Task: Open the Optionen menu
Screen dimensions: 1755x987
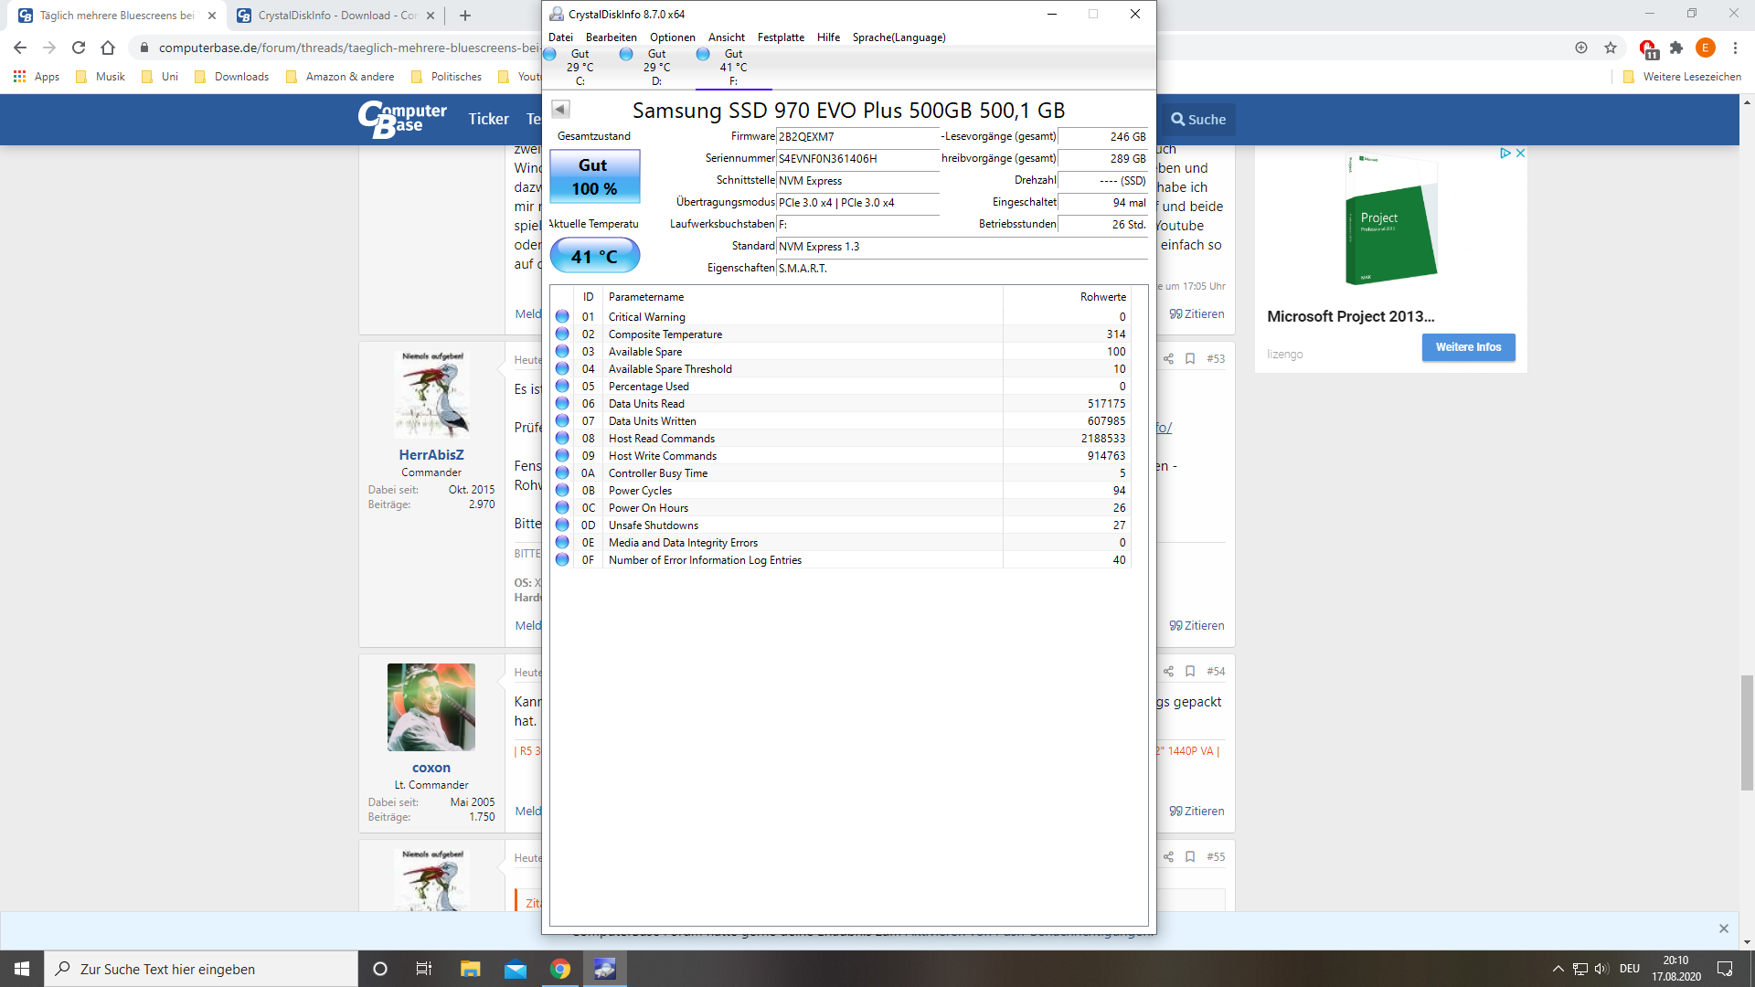Action: pos(672,37)
